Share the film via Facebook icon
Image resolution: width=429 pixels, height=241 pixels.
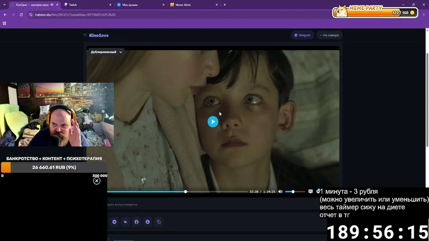(x=136, y=222)
